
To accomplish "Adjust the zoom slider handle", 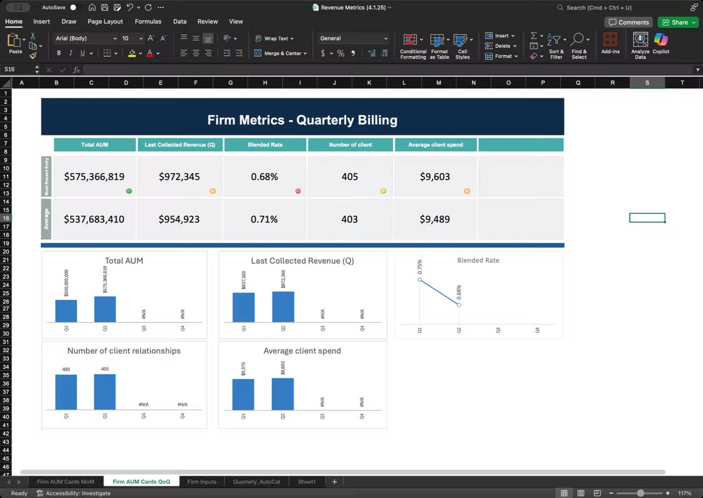I will (x=640, y=493).
